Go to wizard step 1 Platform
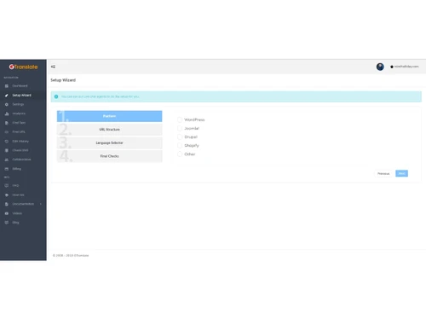 pyautogui.click(x=110, y=116)
